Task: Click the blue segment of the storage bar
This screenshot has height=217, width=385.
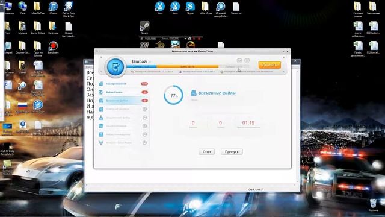Action: (x=141, y=66)
